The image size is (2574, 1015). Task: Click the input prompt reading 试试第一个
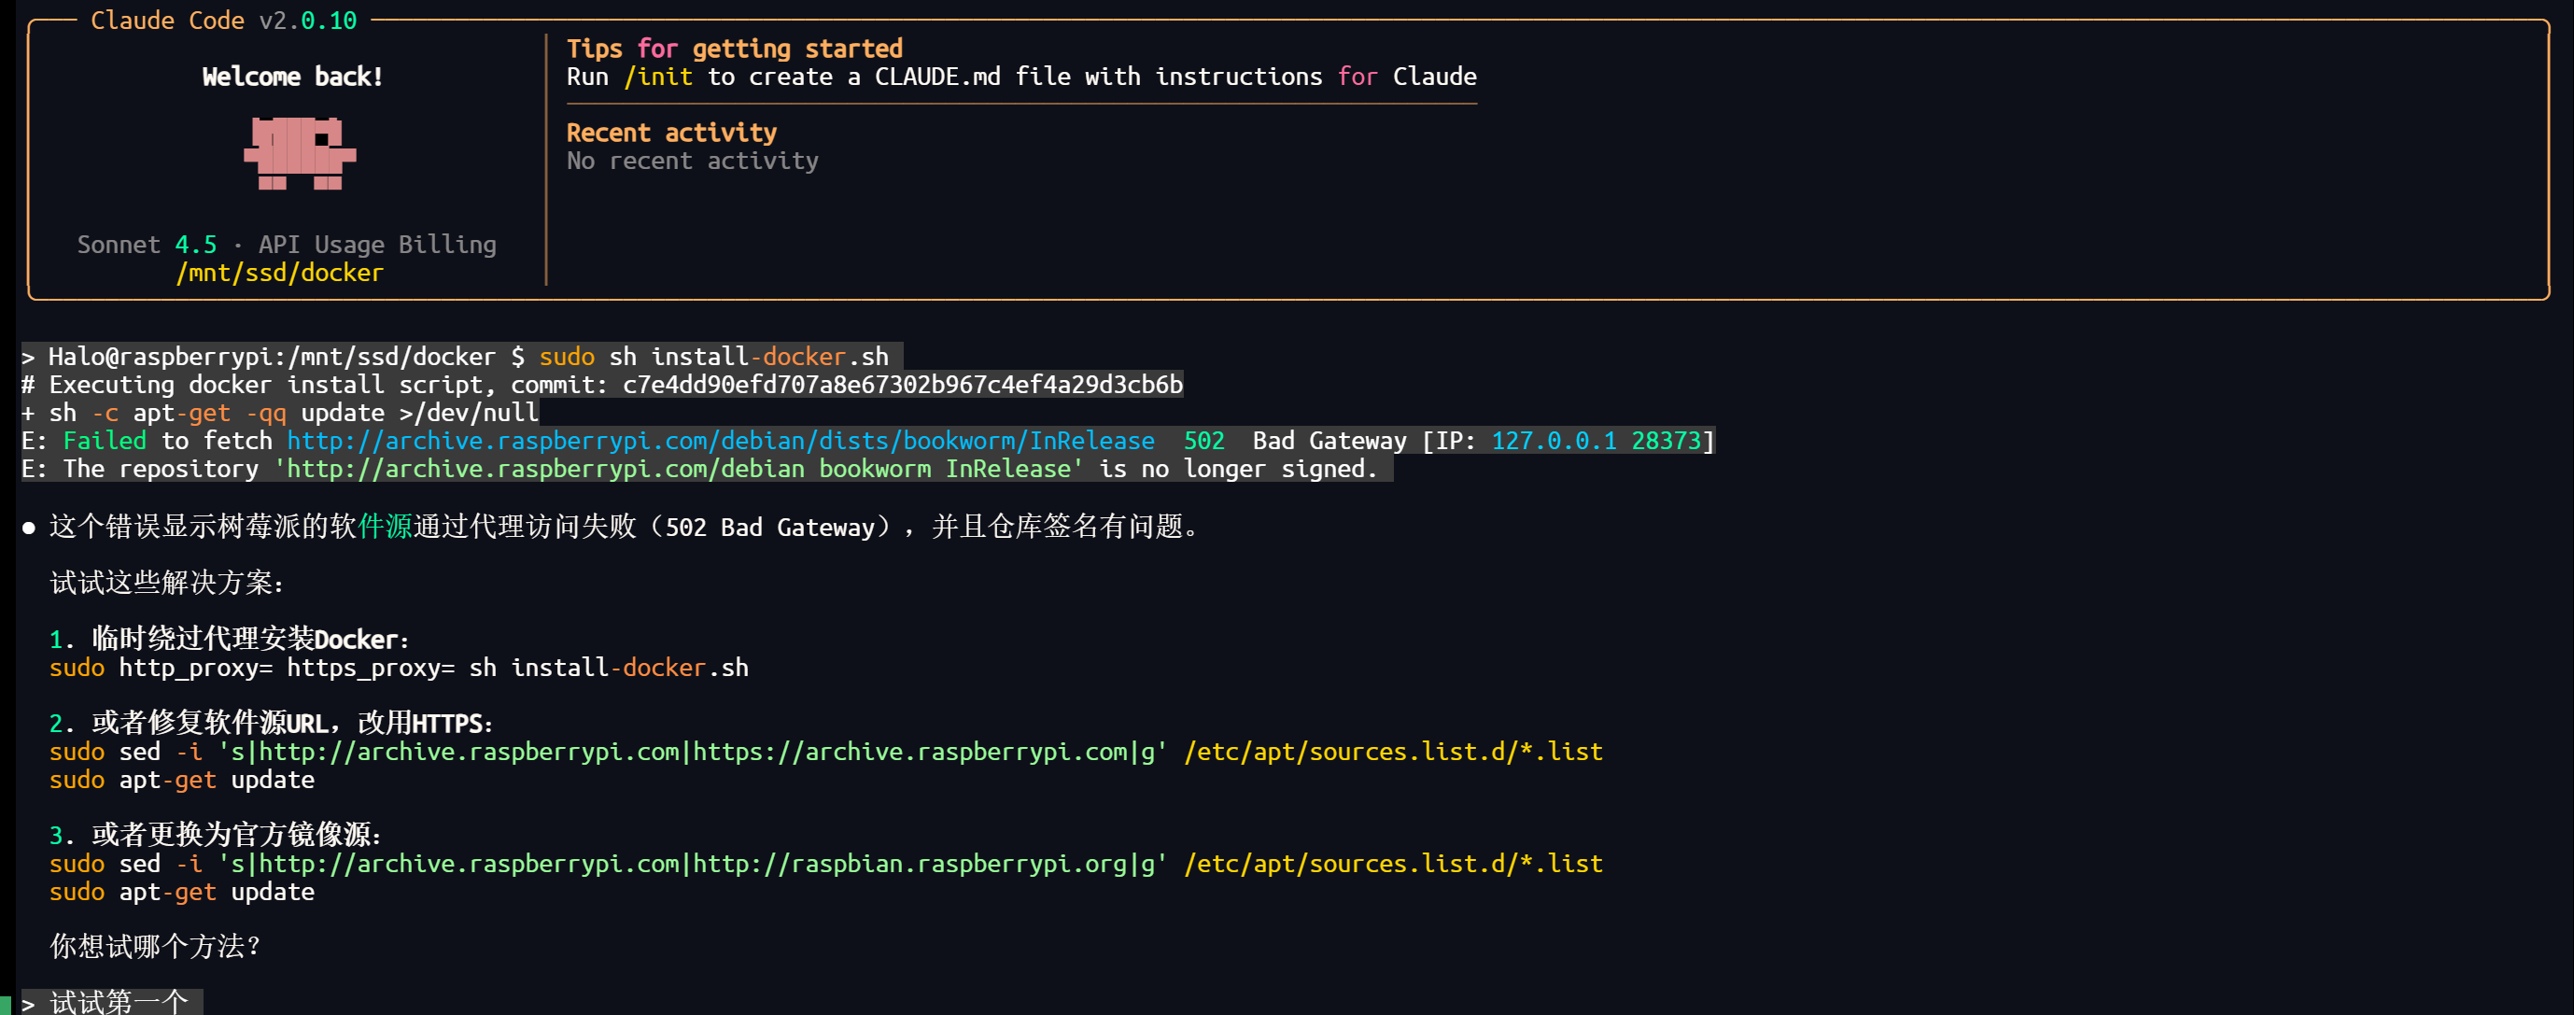[118, 1001]
